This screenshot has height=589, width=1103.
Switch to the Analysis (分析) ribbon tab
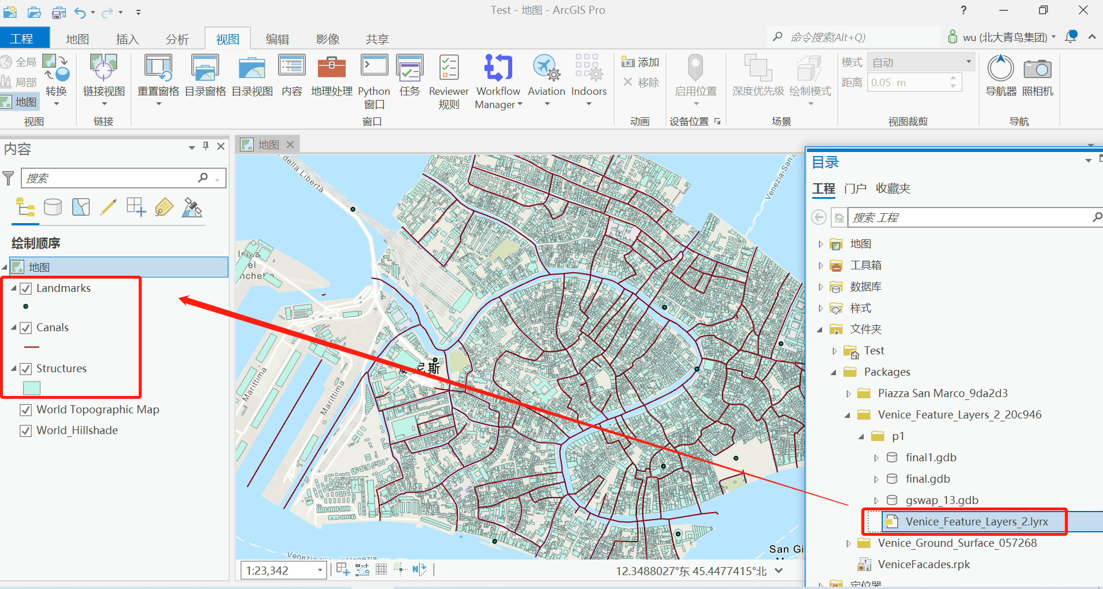coord(177,39)
